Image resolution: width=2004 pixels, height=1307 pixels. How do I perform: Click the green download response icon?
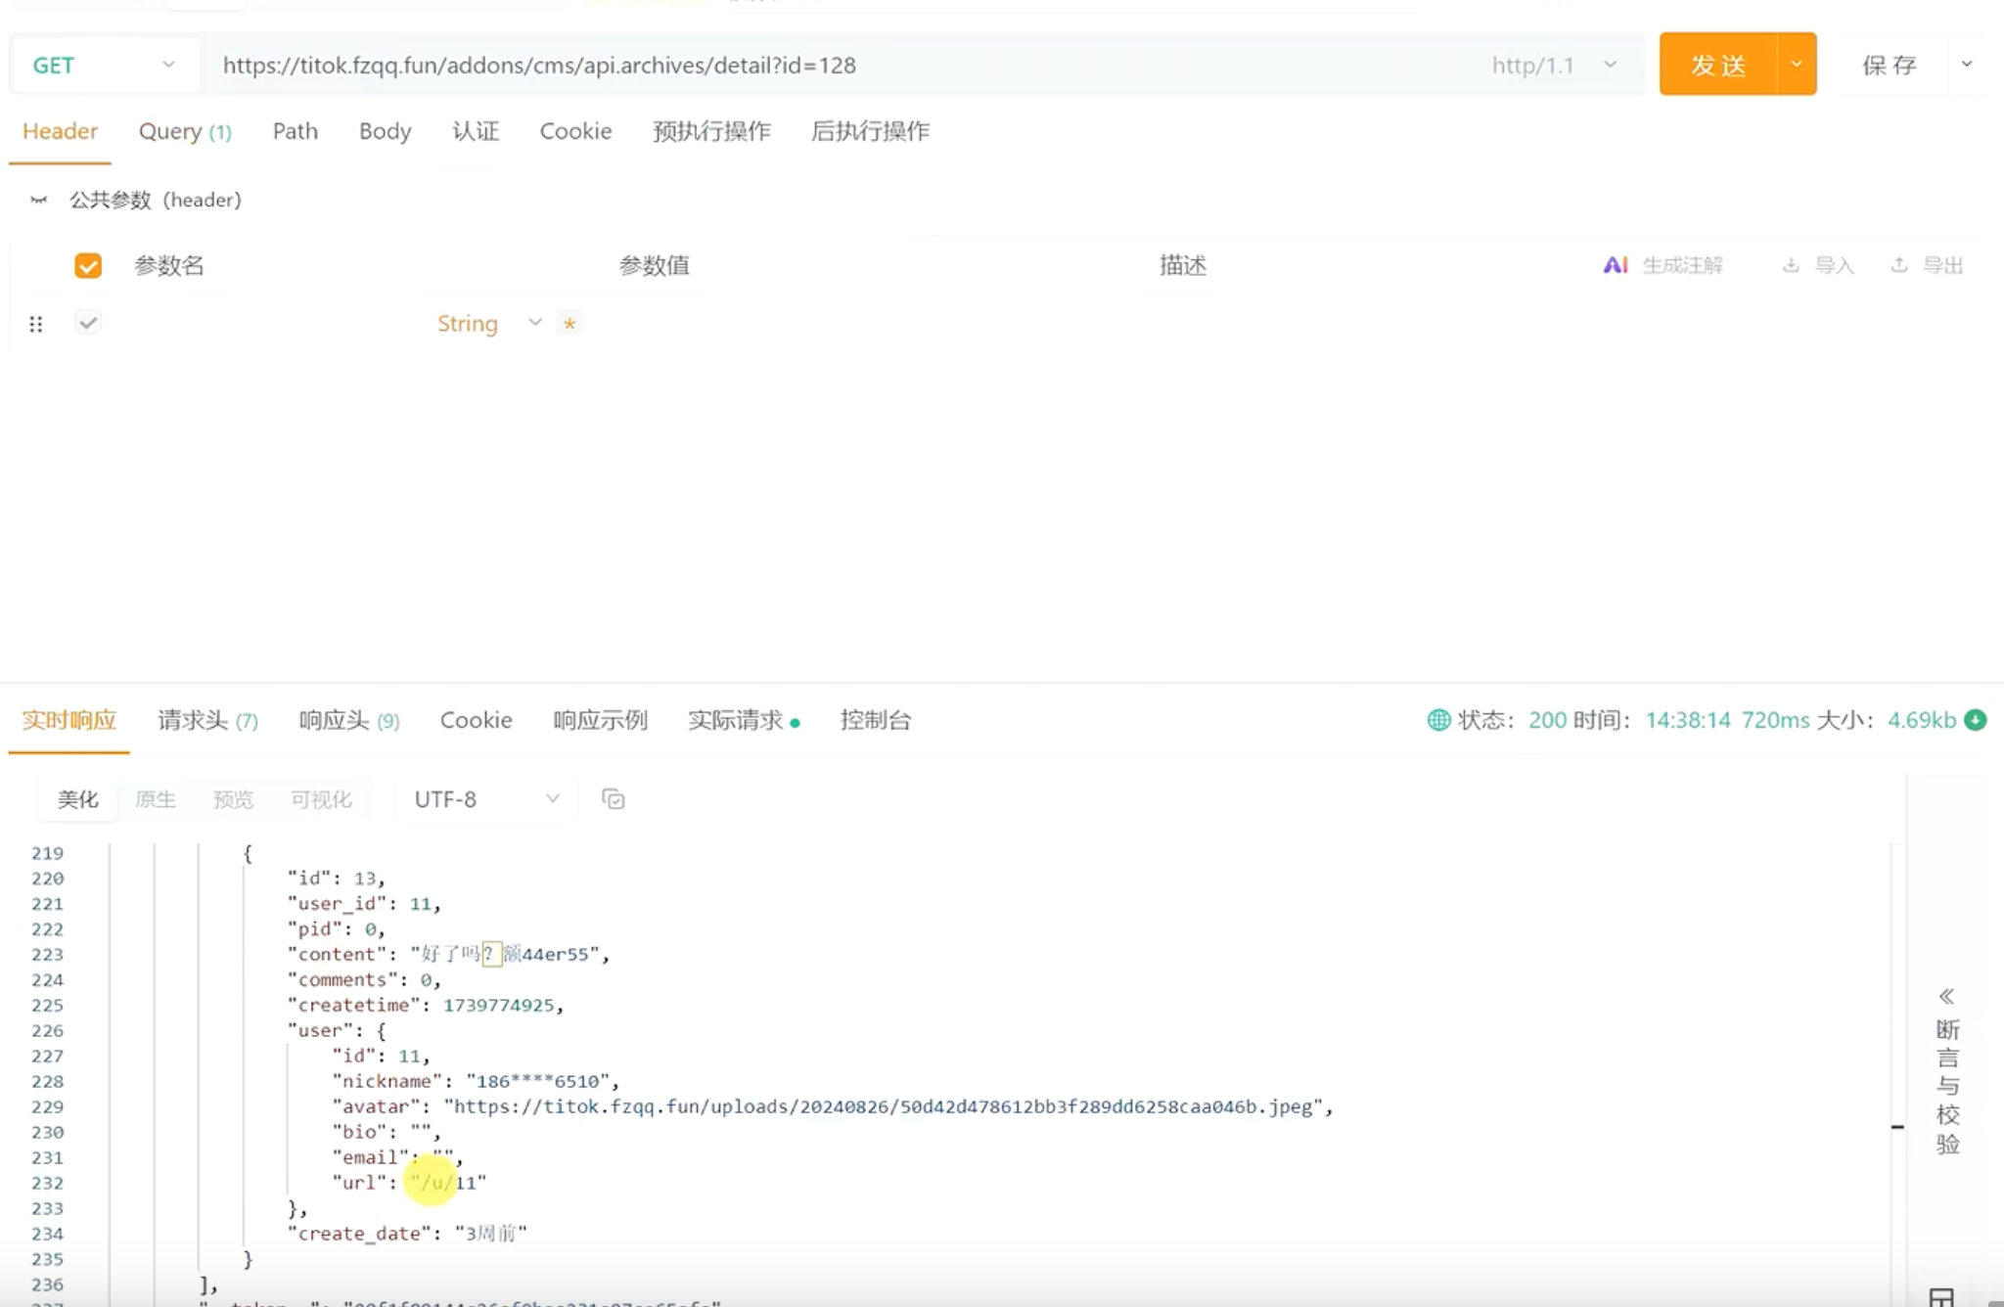[1976, 720]
